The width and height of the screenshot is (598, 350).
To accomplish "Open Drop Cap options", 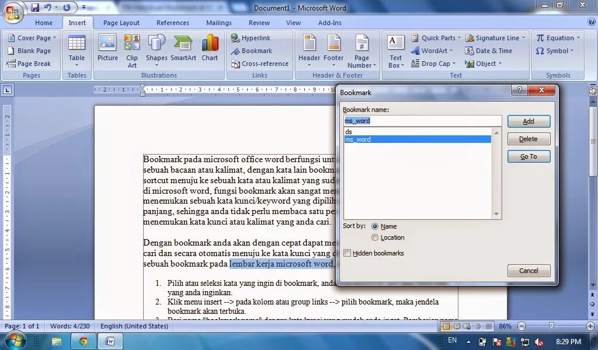I will [x=434, y=64].
